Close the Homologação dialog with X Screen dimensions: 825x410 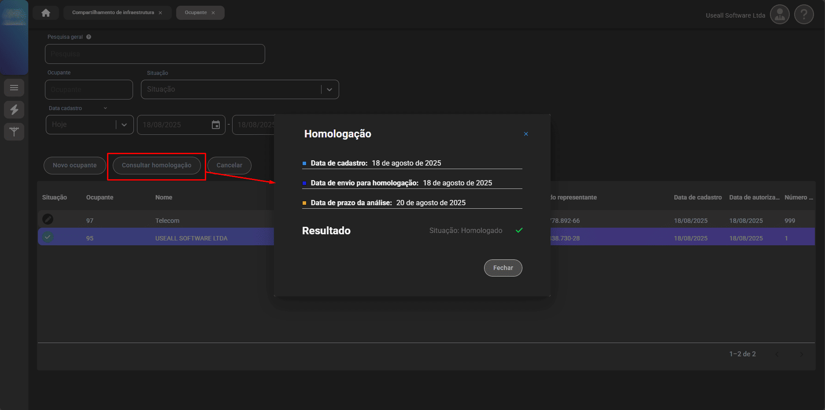coord(526,134)
